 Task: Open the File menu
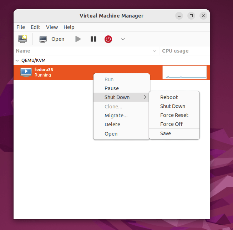tap(21, 27)
